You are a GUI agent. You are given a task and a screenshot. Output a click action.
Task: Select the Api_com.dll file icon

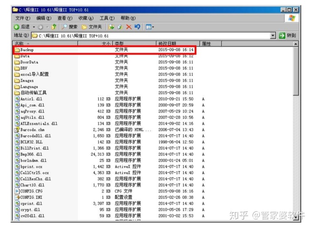pos(17,105)
